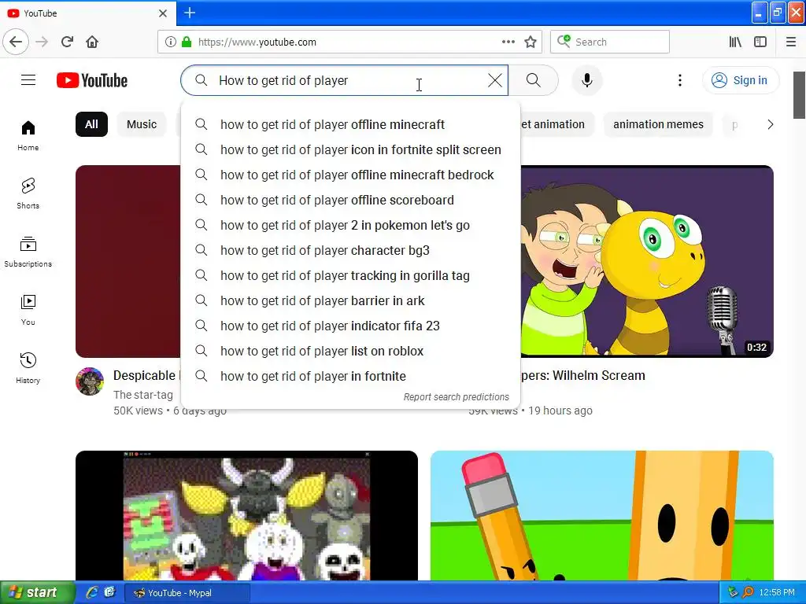Open the Wilhelm Scream video thumbnail
This screenshot has height=604, width=806.
pos(647,261)
